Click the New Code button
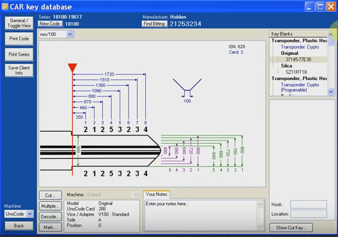This screenshot has width=338, height=237. point(50,24)
